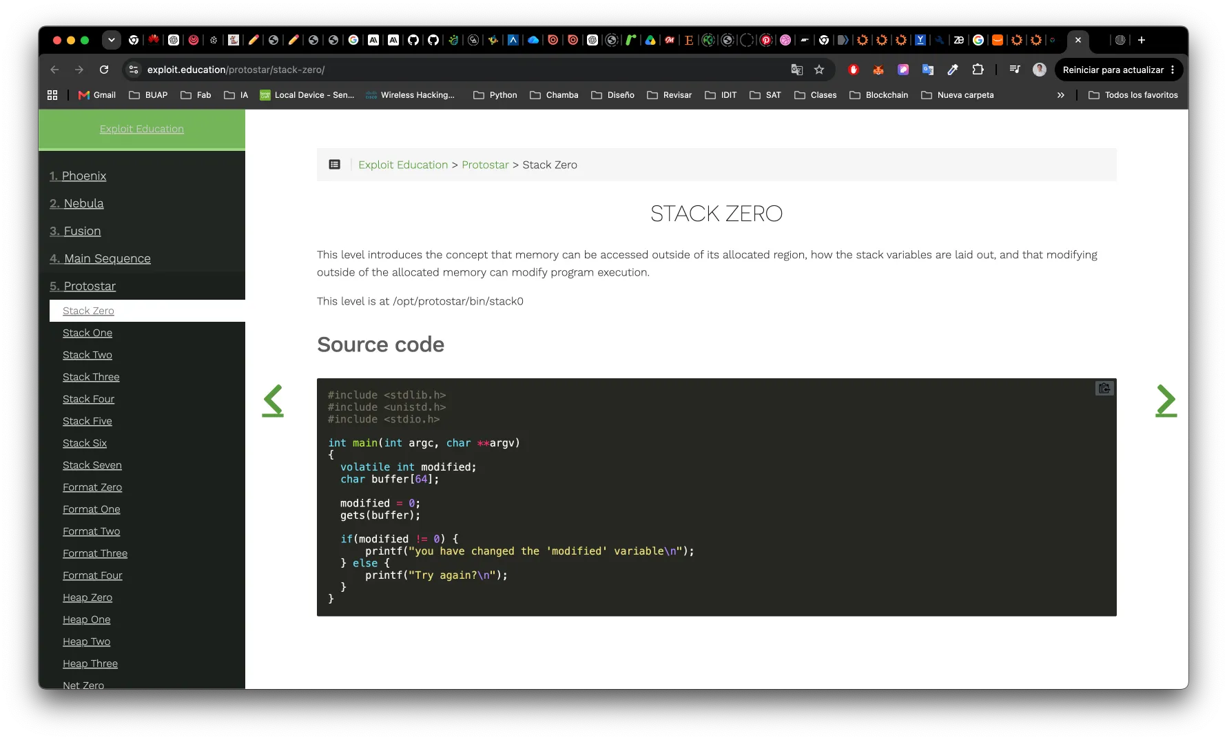The image size is (1227, 740).
Task: Open a new tab with plus button
Action: (x=1142, y=40)
